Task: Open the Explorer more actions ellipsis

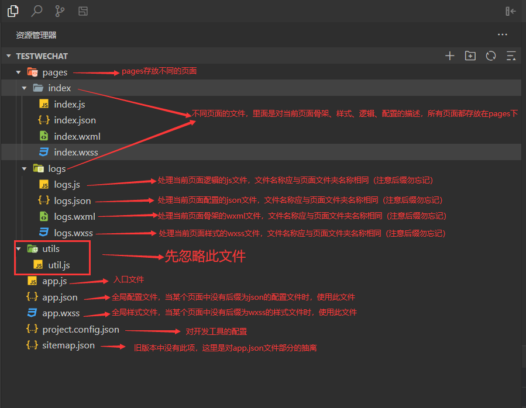Action: [502, 34]
